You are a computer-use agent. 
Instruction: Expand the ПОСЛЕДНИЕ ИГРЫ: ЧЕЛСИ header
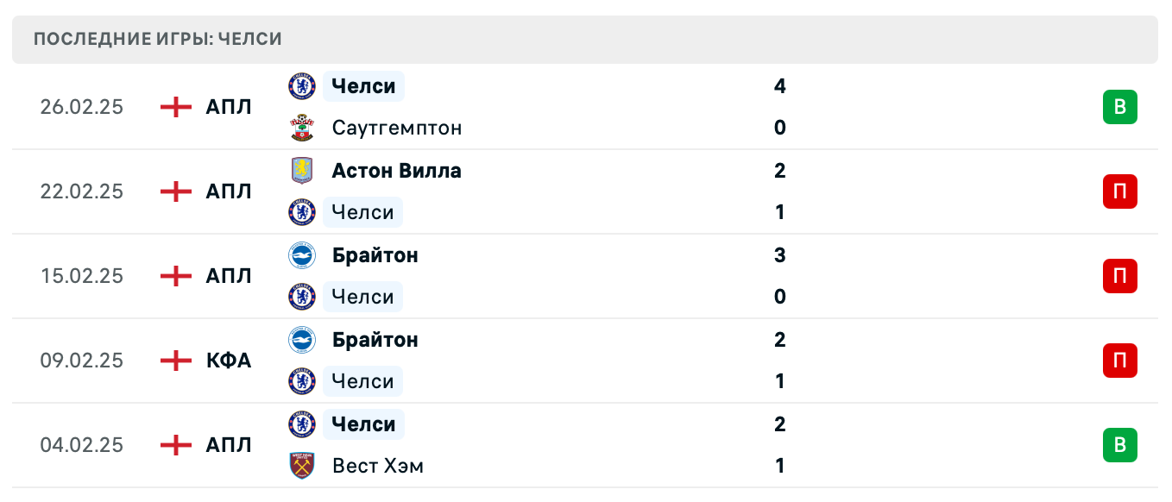point(157,38)
